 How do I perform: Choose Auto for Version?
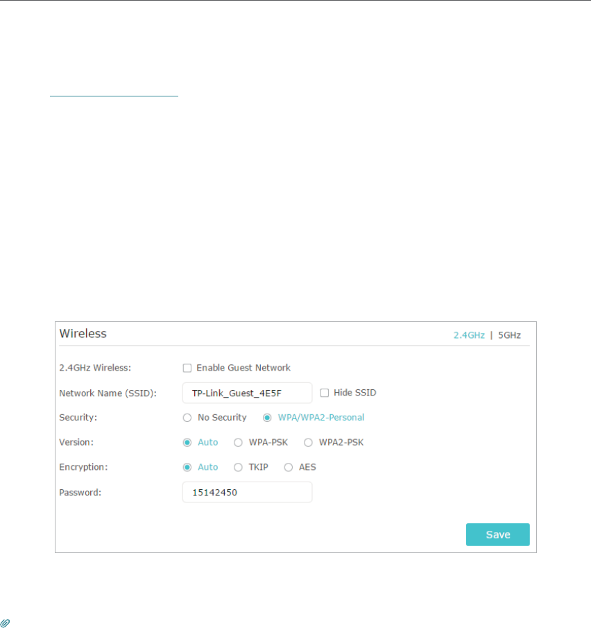pos(187,443)
